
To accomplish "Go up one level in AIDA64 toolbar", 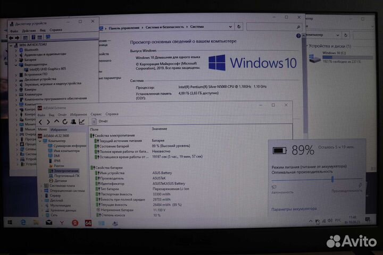I will pyautogui.click(x=56, y=121).
